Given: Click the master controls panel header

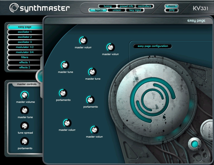Looking at the screenshot, I should [27, 84].
